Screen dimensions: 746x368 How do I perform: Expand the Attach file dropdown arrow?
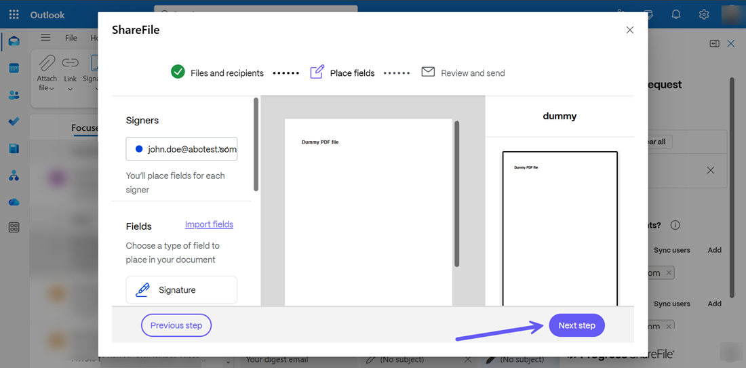(x=52, y=88)
